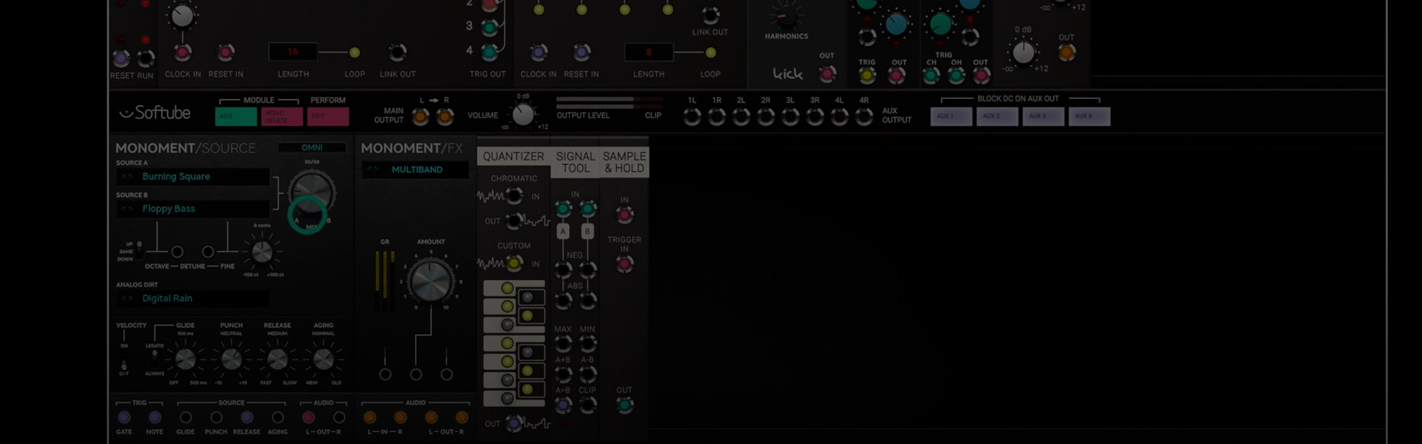Open Source B preset selector Floppy Bass
The width and height of the screenshot is (1422, 444).
pyautogui.click(x=193, y=209)
